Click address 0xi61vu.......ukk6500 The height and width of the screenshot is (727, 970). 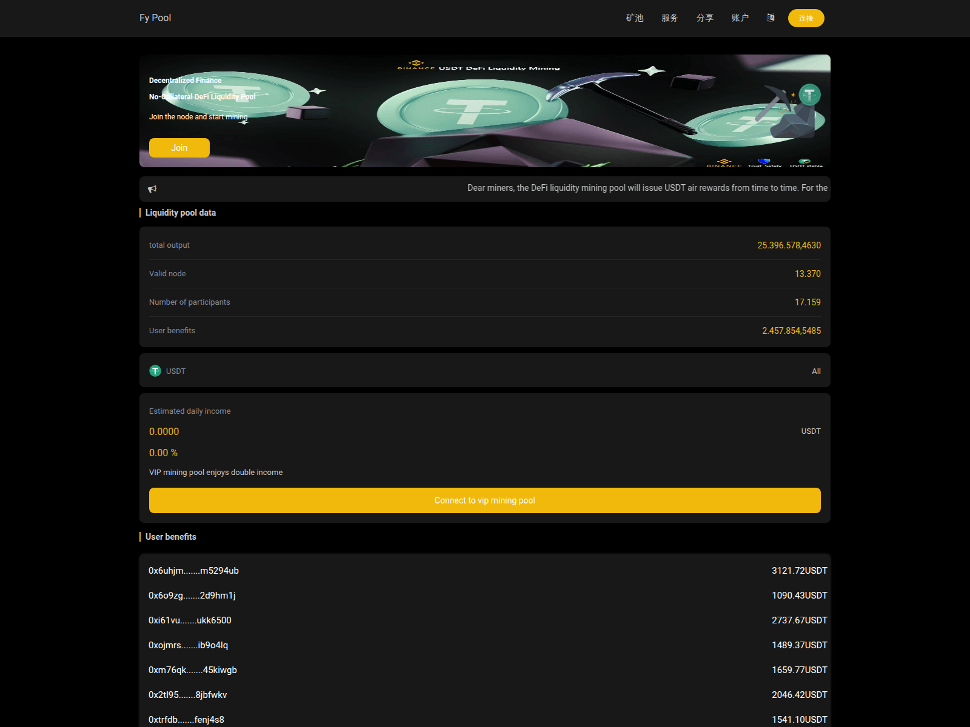coord(190,620)
